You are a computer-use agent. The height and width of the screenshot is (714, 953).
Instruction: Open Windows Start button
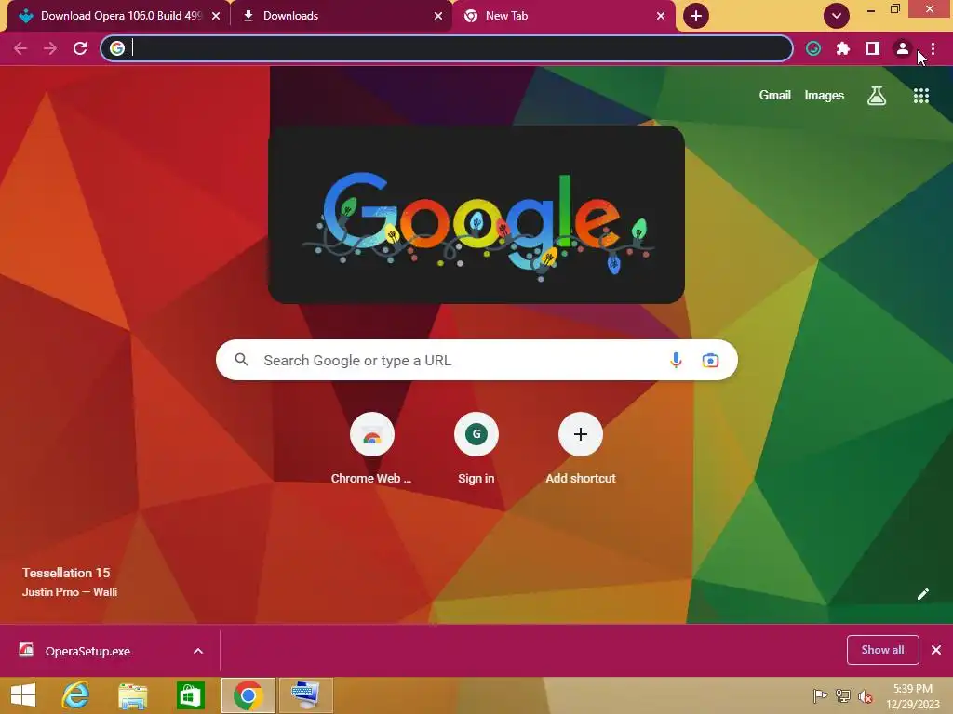[x=23, y=695]
